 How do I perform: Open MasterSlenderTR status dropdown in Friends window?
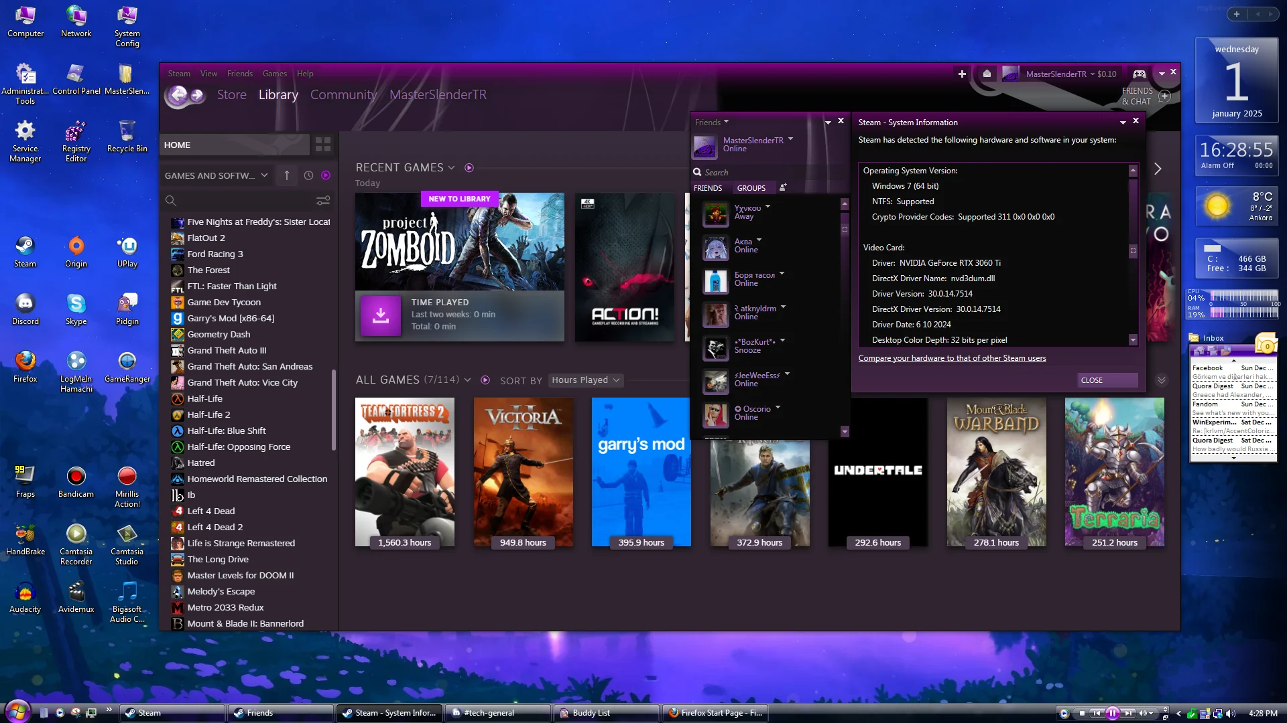pos(791,139)
